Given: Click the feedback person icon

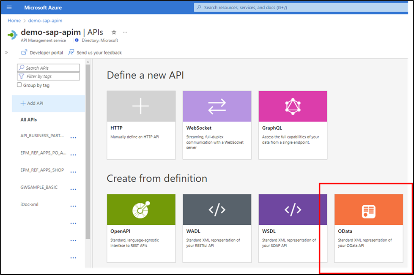Looking at the screenshot, I should pos(71,52).
